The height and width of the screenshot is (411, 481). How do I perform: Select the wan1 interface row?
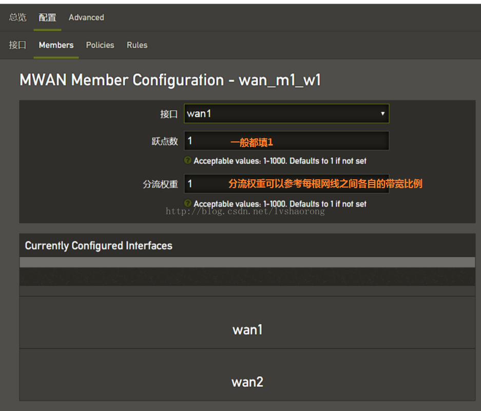click(x=247, y=322)
